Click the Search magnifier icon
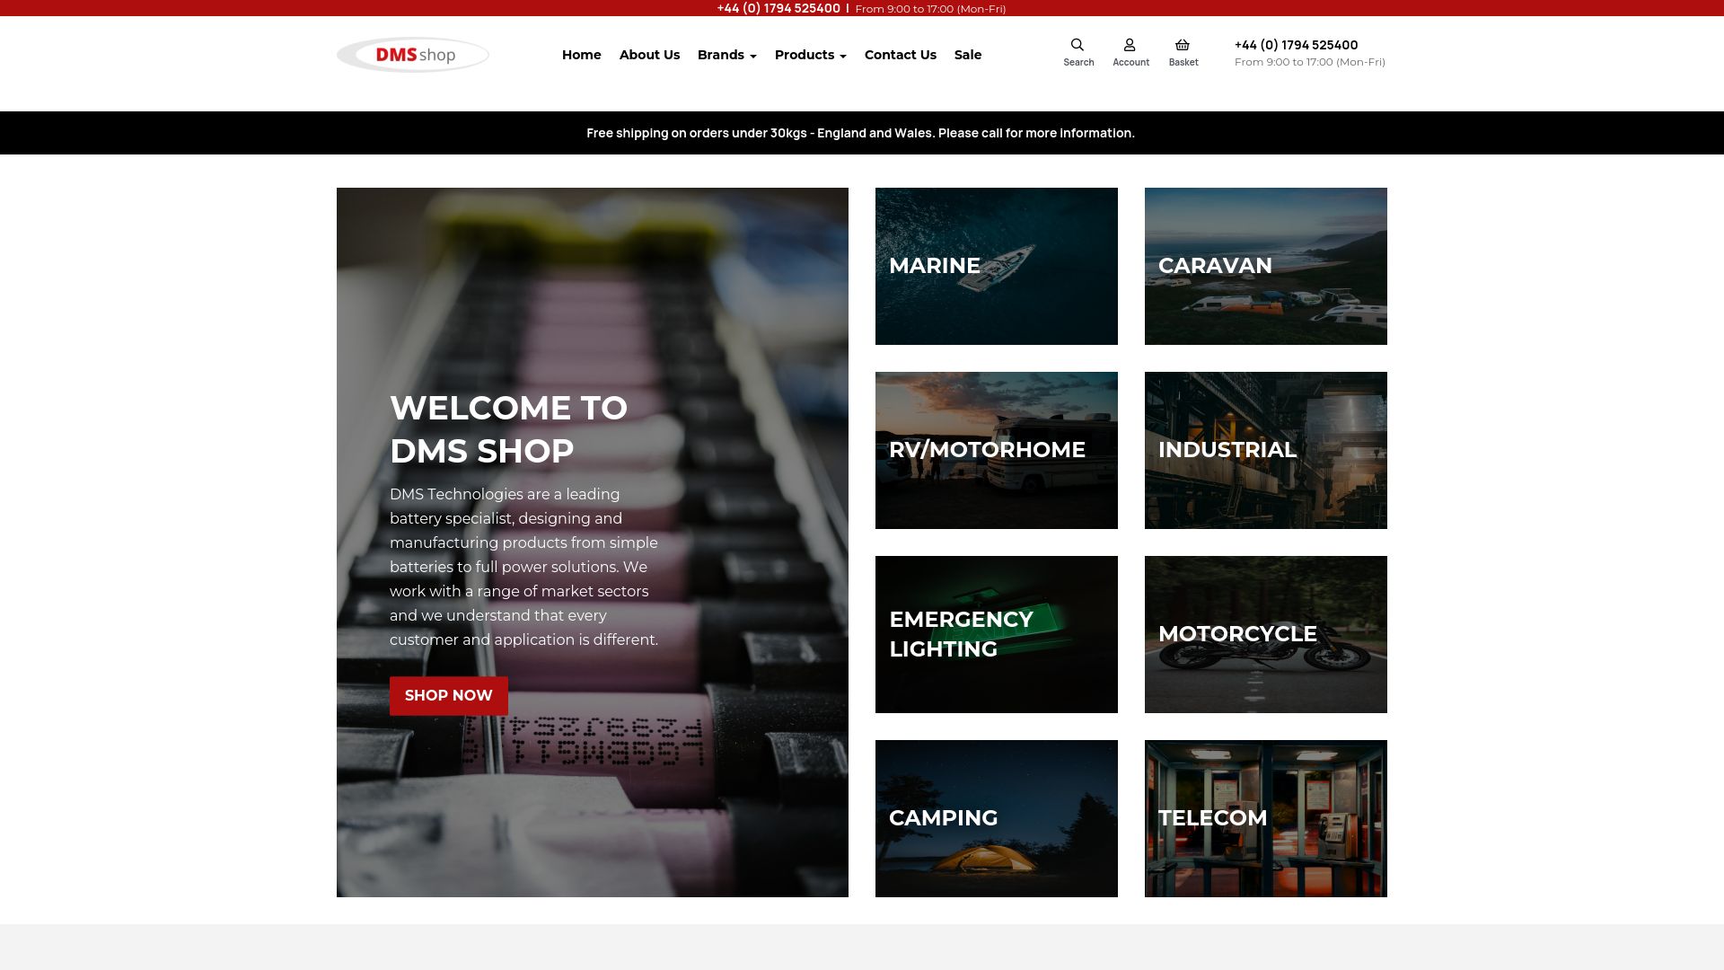 [1077, 46]
